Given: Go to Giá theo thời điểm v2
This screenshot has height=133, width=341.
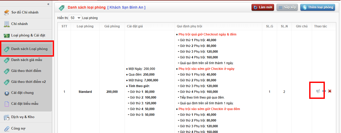Looking at the screenshot, I should click(x=28, y=82).
